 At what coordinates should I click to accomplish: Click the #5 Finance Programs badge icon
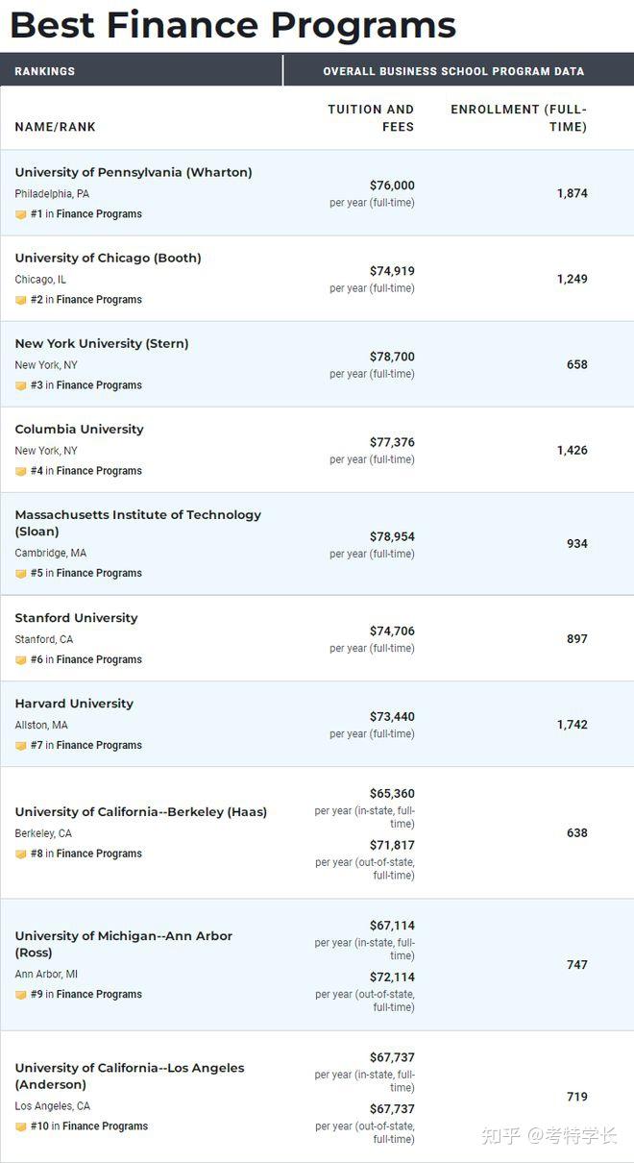point(21,573)
